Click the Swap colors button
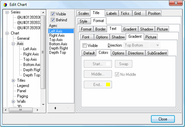This screenshot has width=185, height=127. coord(123,64)
